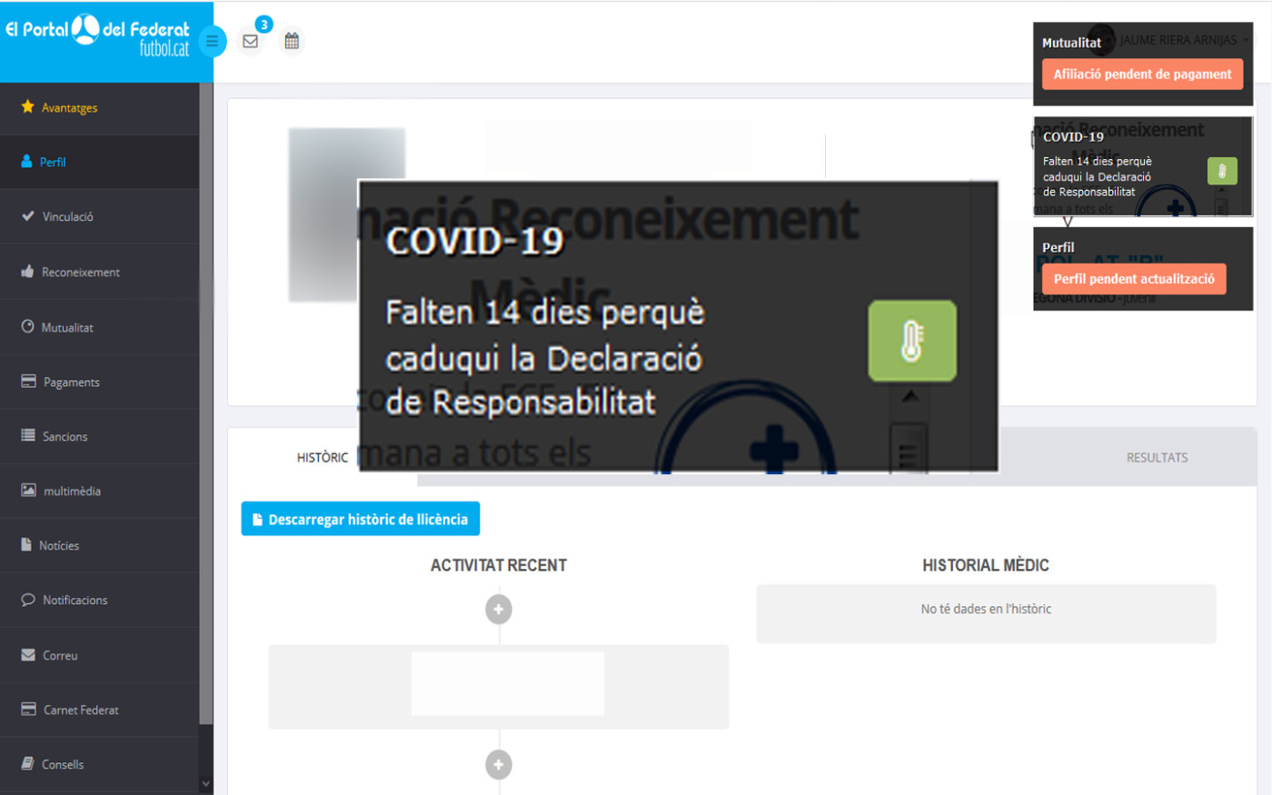Image resolution: width=1272 pixels, height=795 pixels.
Task: Click the lower plus circle in activity timeline
Action: 498,765
